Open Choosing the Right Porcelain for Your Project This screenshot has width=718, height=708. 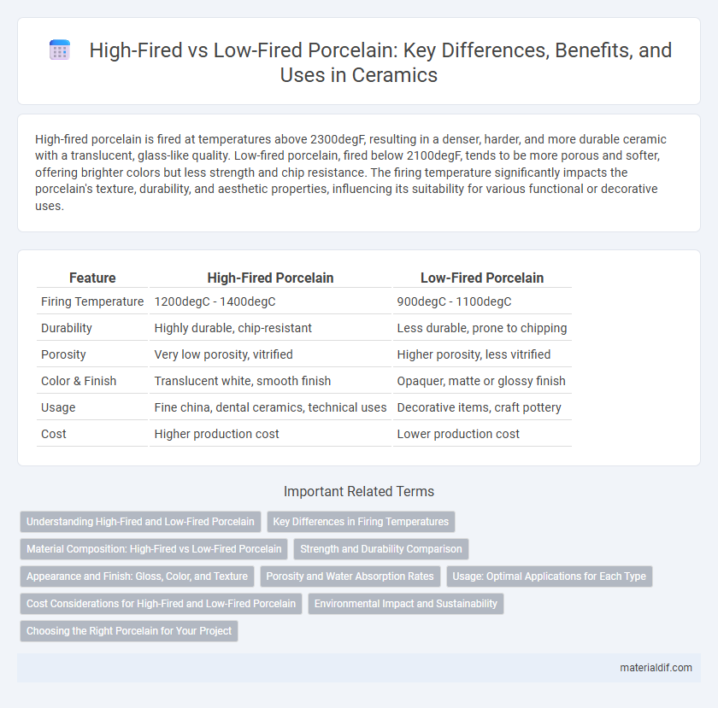tap(129, 631)
